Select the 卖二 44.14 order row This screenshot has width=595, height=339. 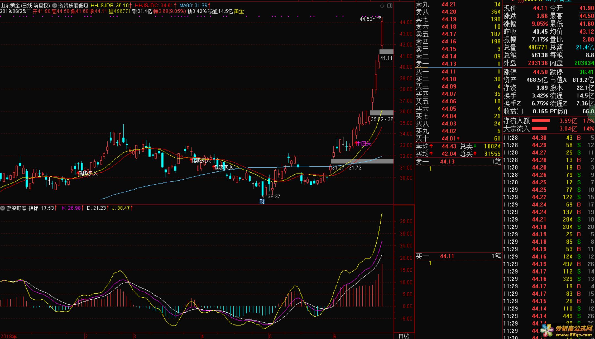458,56
